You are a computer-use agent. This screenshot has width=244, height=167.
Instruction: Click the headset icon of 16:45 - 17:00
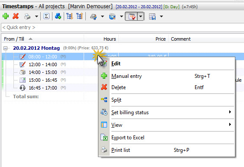23,88
